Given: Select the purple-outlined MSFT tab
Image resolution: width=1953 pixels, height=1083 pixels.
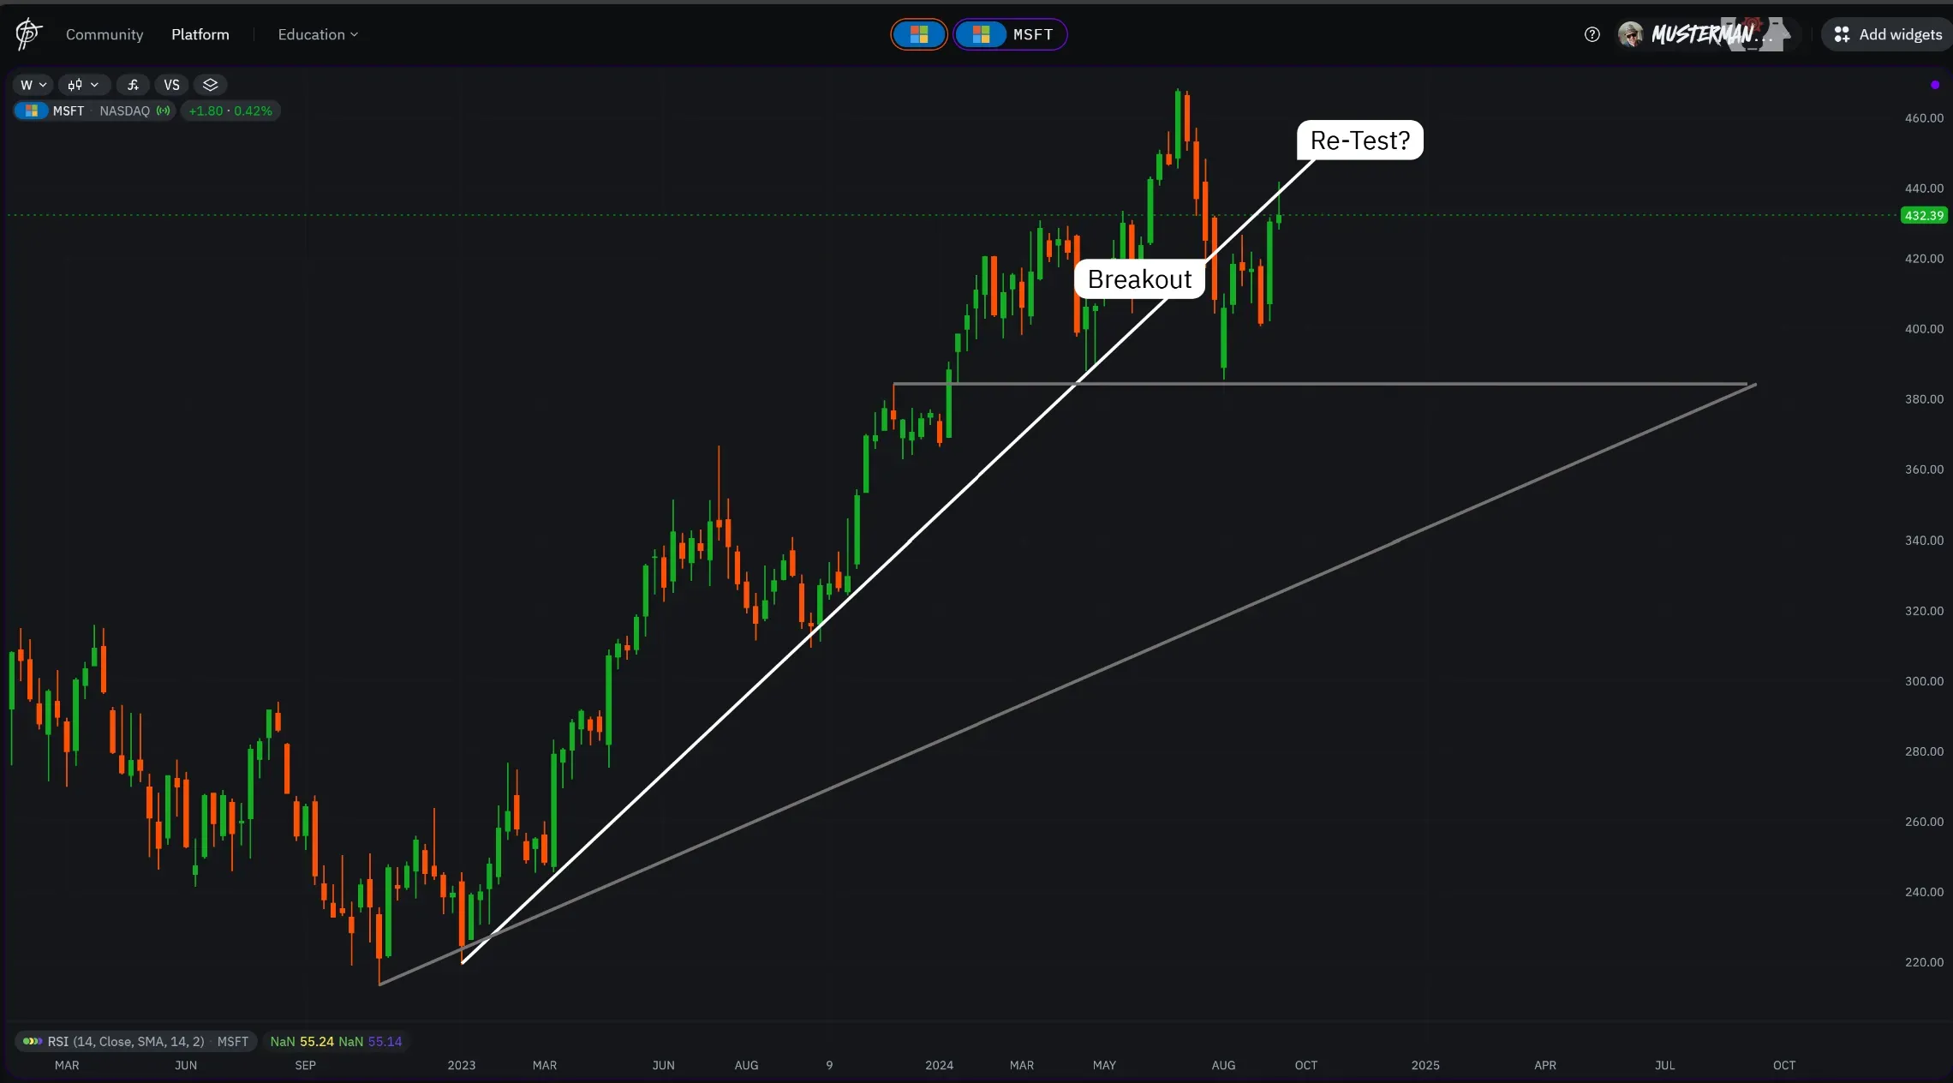Looking at the screenshot, I should pos(1011,34).
